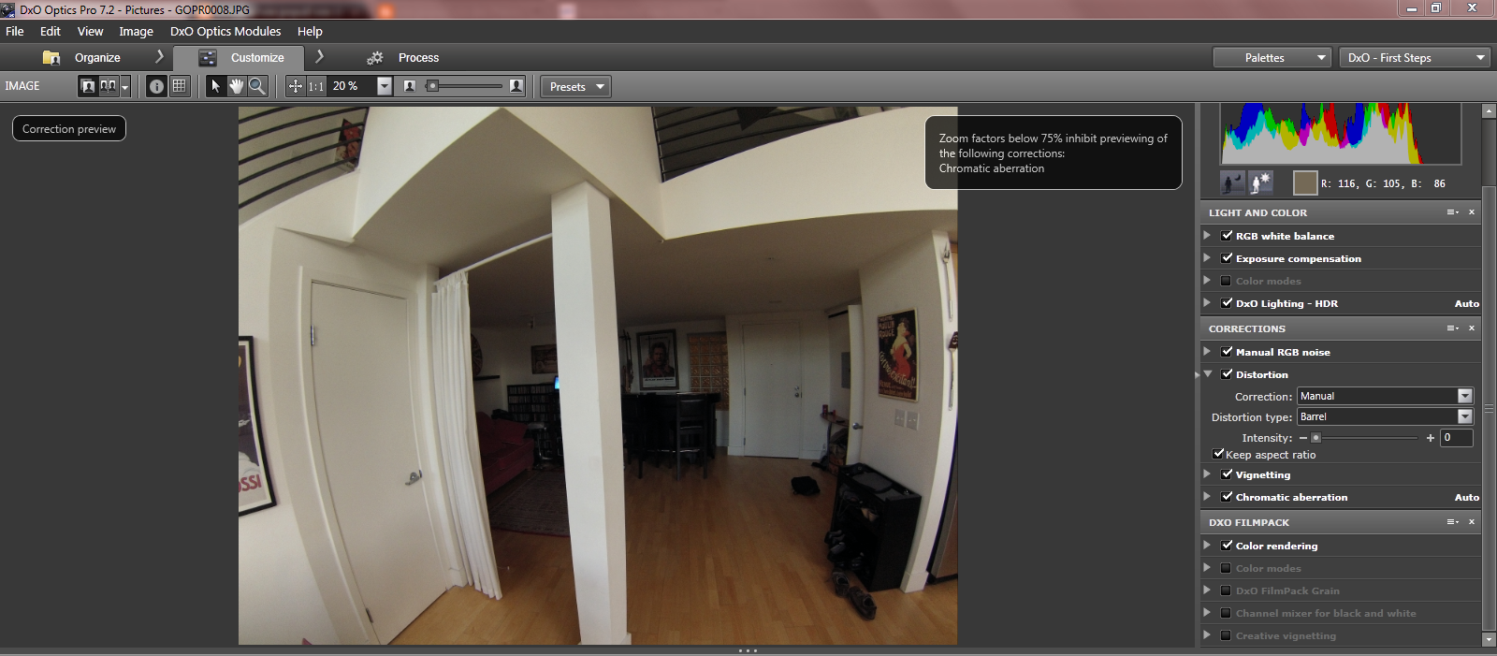Uncheck Color rendering
Viewport: 1497px width, 656px height.
click(1227, 546)
